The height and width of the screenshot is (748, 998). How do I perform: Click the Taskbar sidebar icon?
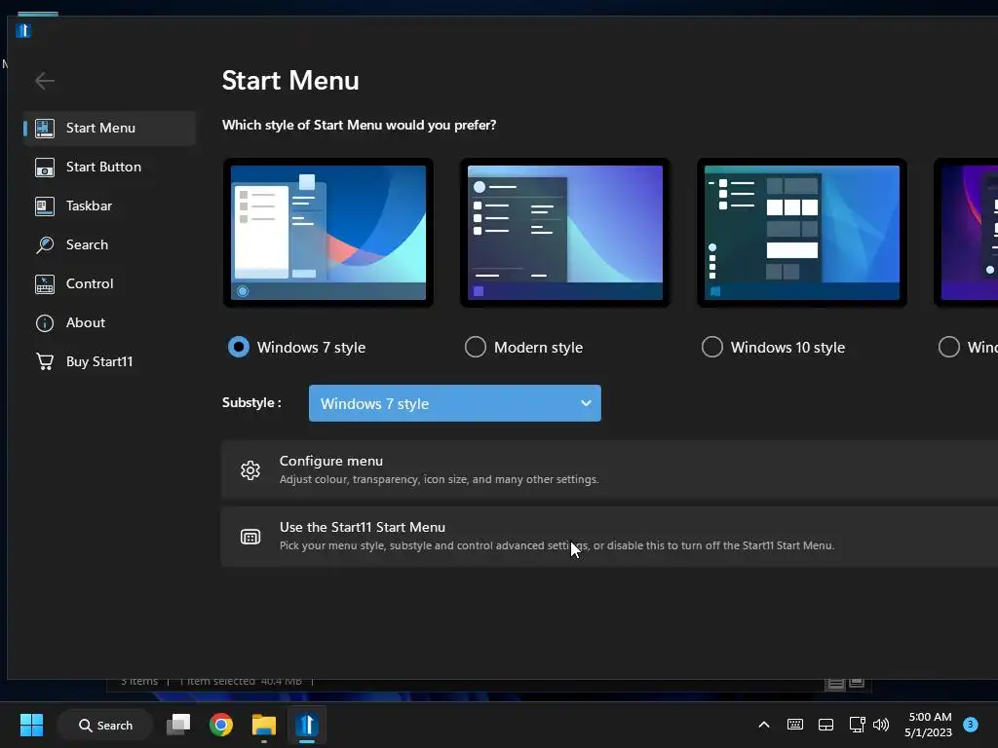[45, 206]
